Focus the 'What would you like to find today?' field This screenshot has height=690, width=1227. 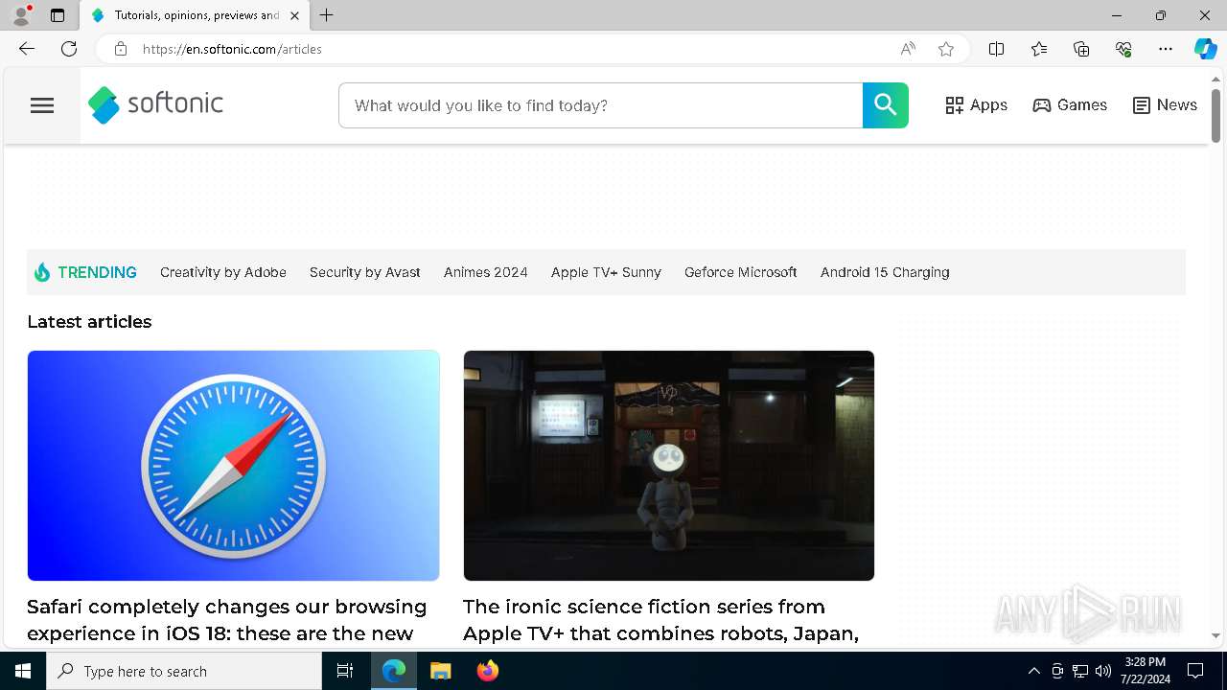click(601, 105)
